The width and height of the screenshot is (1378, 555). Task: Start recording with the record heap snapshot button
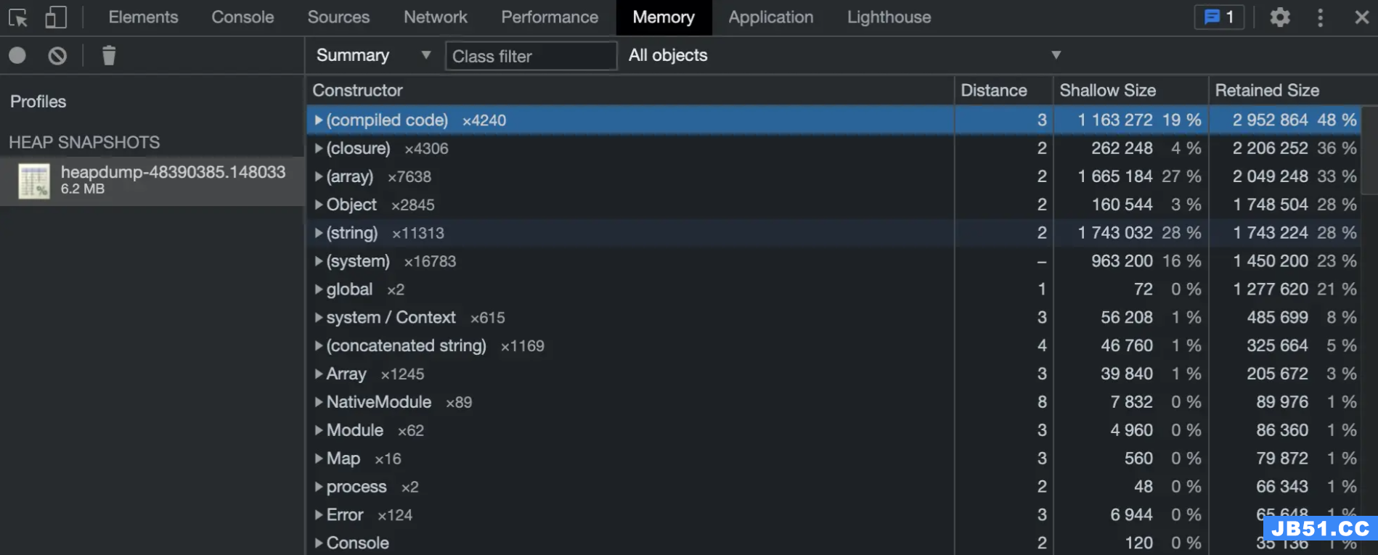17,55
